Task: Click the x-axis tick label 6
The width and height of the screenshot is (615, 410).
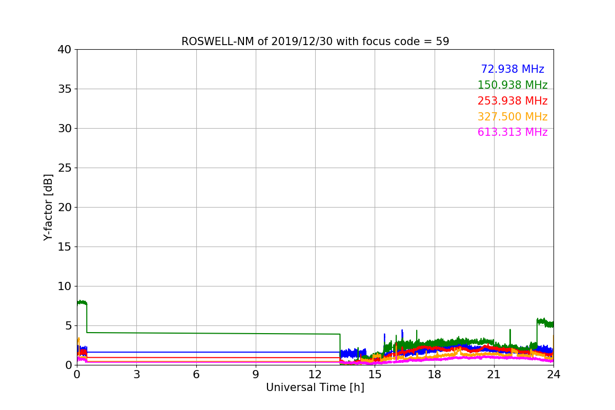Action: pyautogui.click(x=196, y=375)
